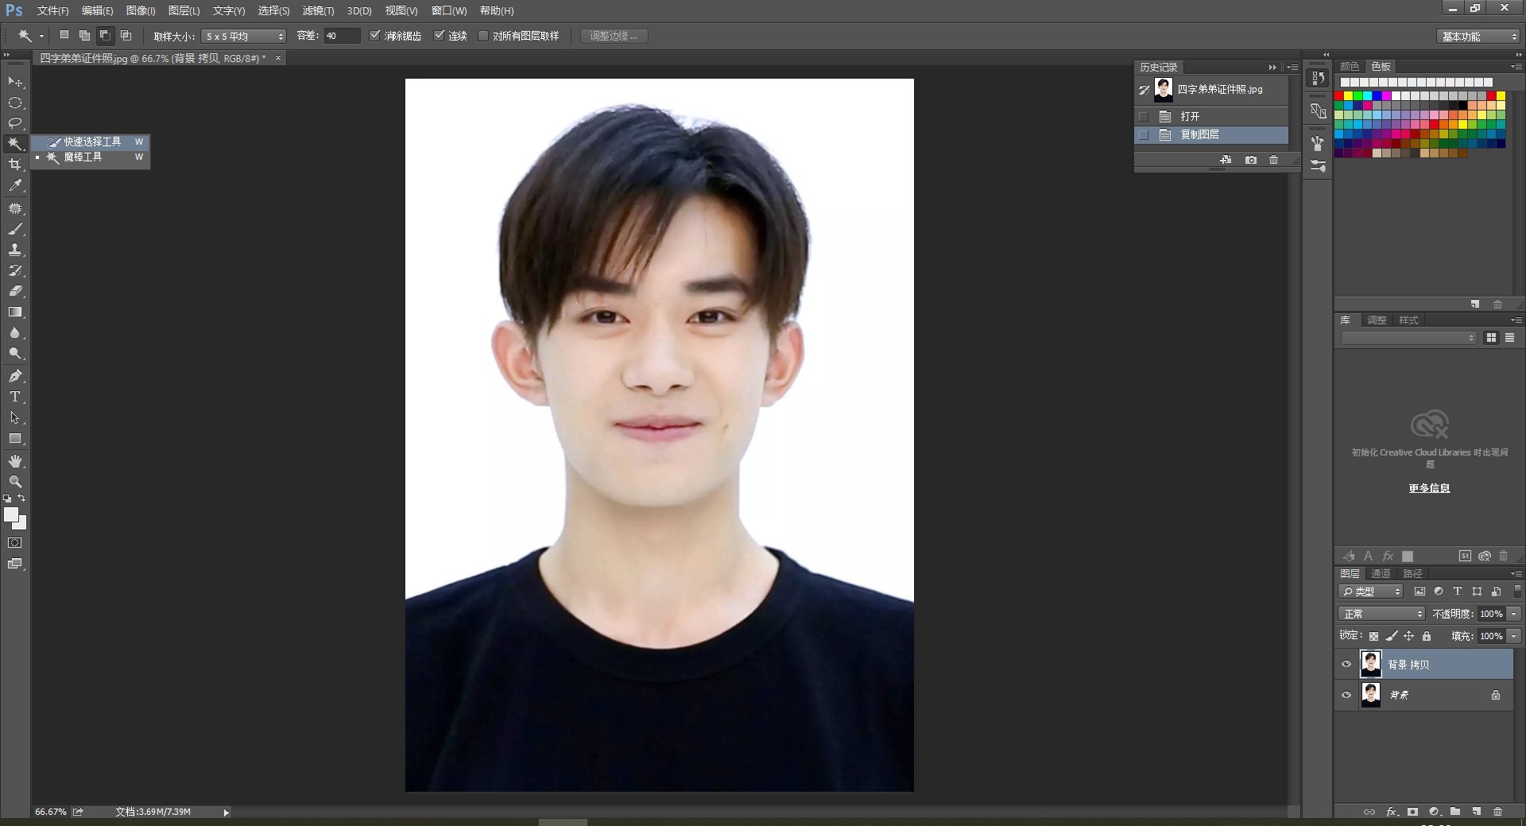Open the 更多信息 link
The height and width of the screenshot is (826, 1526).
(1429, 488)
